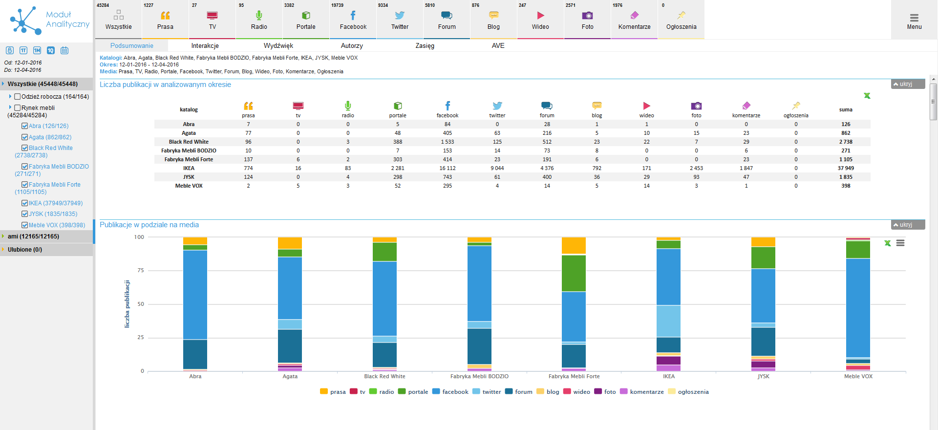Screen dimensions: 938x430
Task: Hide the Liczba publikacji section
Action: (x=908, y=84)
